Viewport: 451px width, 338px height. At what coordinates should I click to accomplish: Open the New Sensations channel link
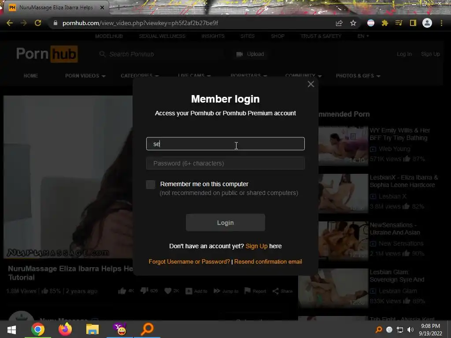click(401, 243)
